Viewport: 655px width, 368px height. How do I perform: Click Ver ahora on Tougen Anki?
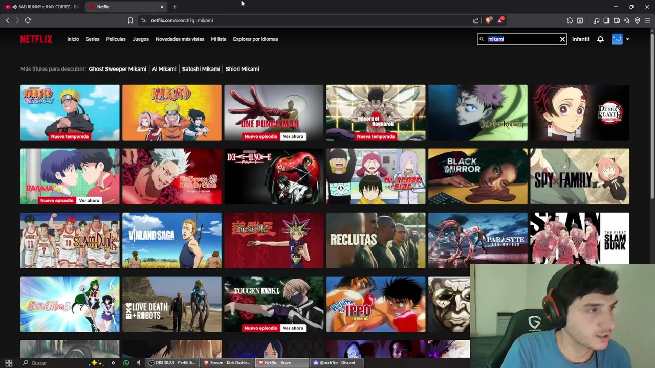293,328
